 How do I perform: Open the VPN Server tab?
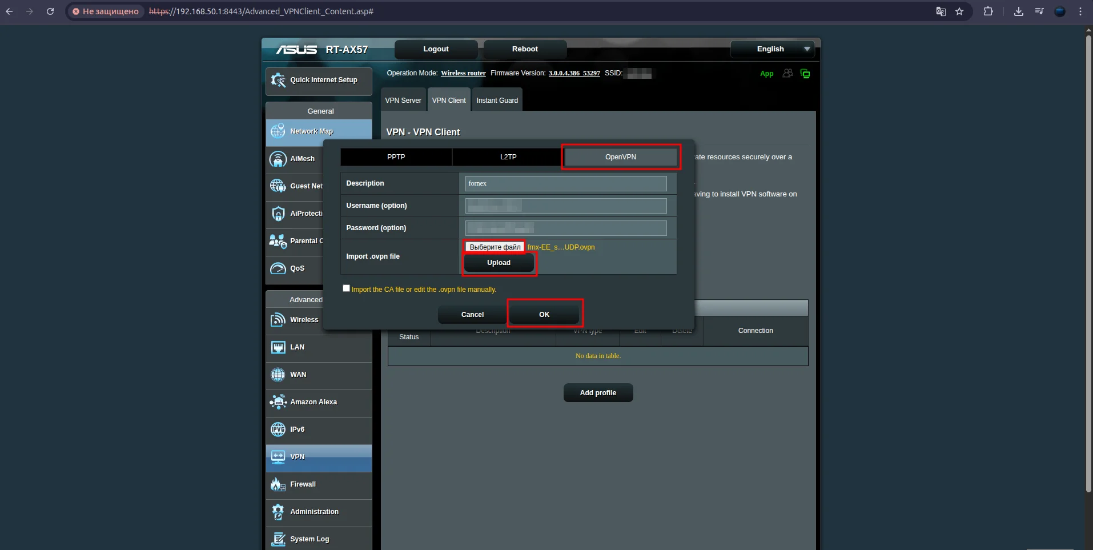pos(403,101)
